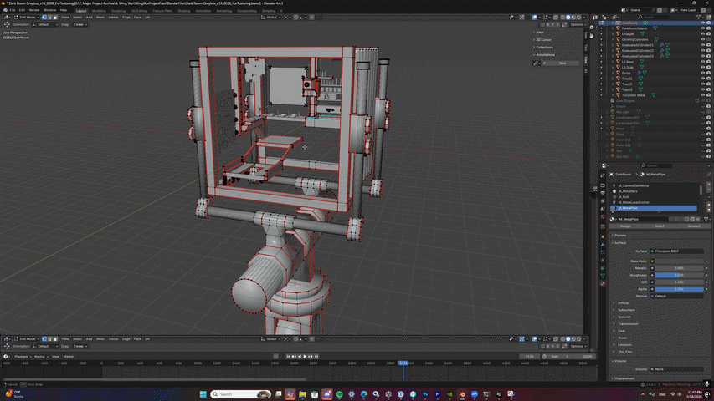
Task: Open the Mesh menu in top viewport header
Action: pos(100,18)
